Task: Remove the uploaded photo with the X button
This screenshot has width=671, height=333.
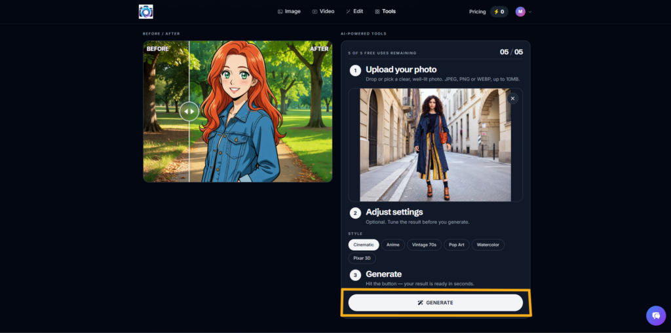Action: click(x=512, y=98)
